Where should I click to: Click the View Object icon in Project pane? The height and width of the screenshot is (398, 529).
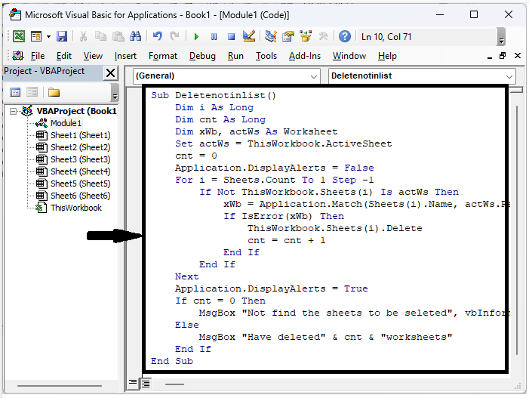coord(32,92)
